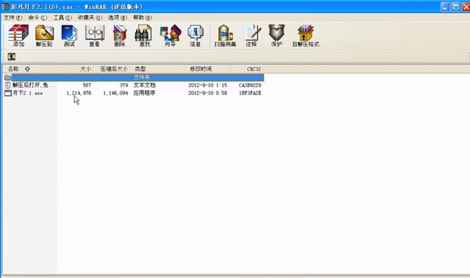This screenshot has height=278, width=470.
Task: Click the size value 1,214,976
Action: [79, 93]
